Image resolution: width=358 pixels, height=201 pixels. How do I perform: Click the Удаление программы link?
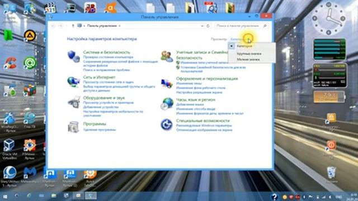100,130
